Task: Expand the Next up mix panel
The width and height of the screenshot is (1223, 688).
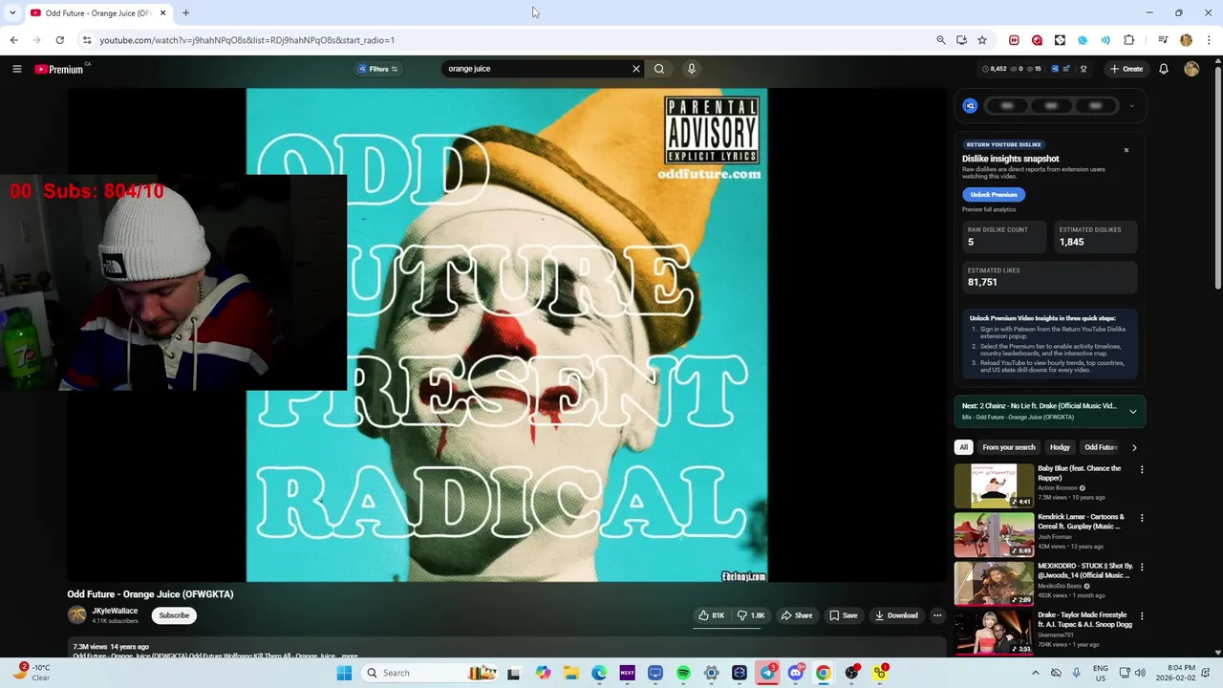Action: [1133, 412]
